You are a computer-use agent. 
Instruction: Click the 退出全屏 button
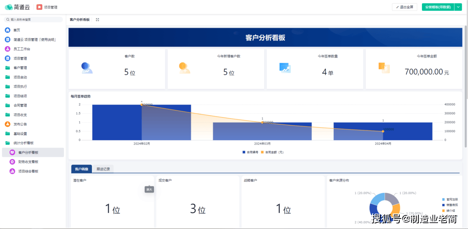[x=405, y=7]
